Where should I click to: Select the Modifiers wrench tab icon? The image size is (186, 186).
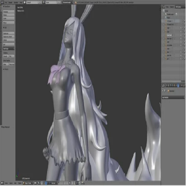178,86
